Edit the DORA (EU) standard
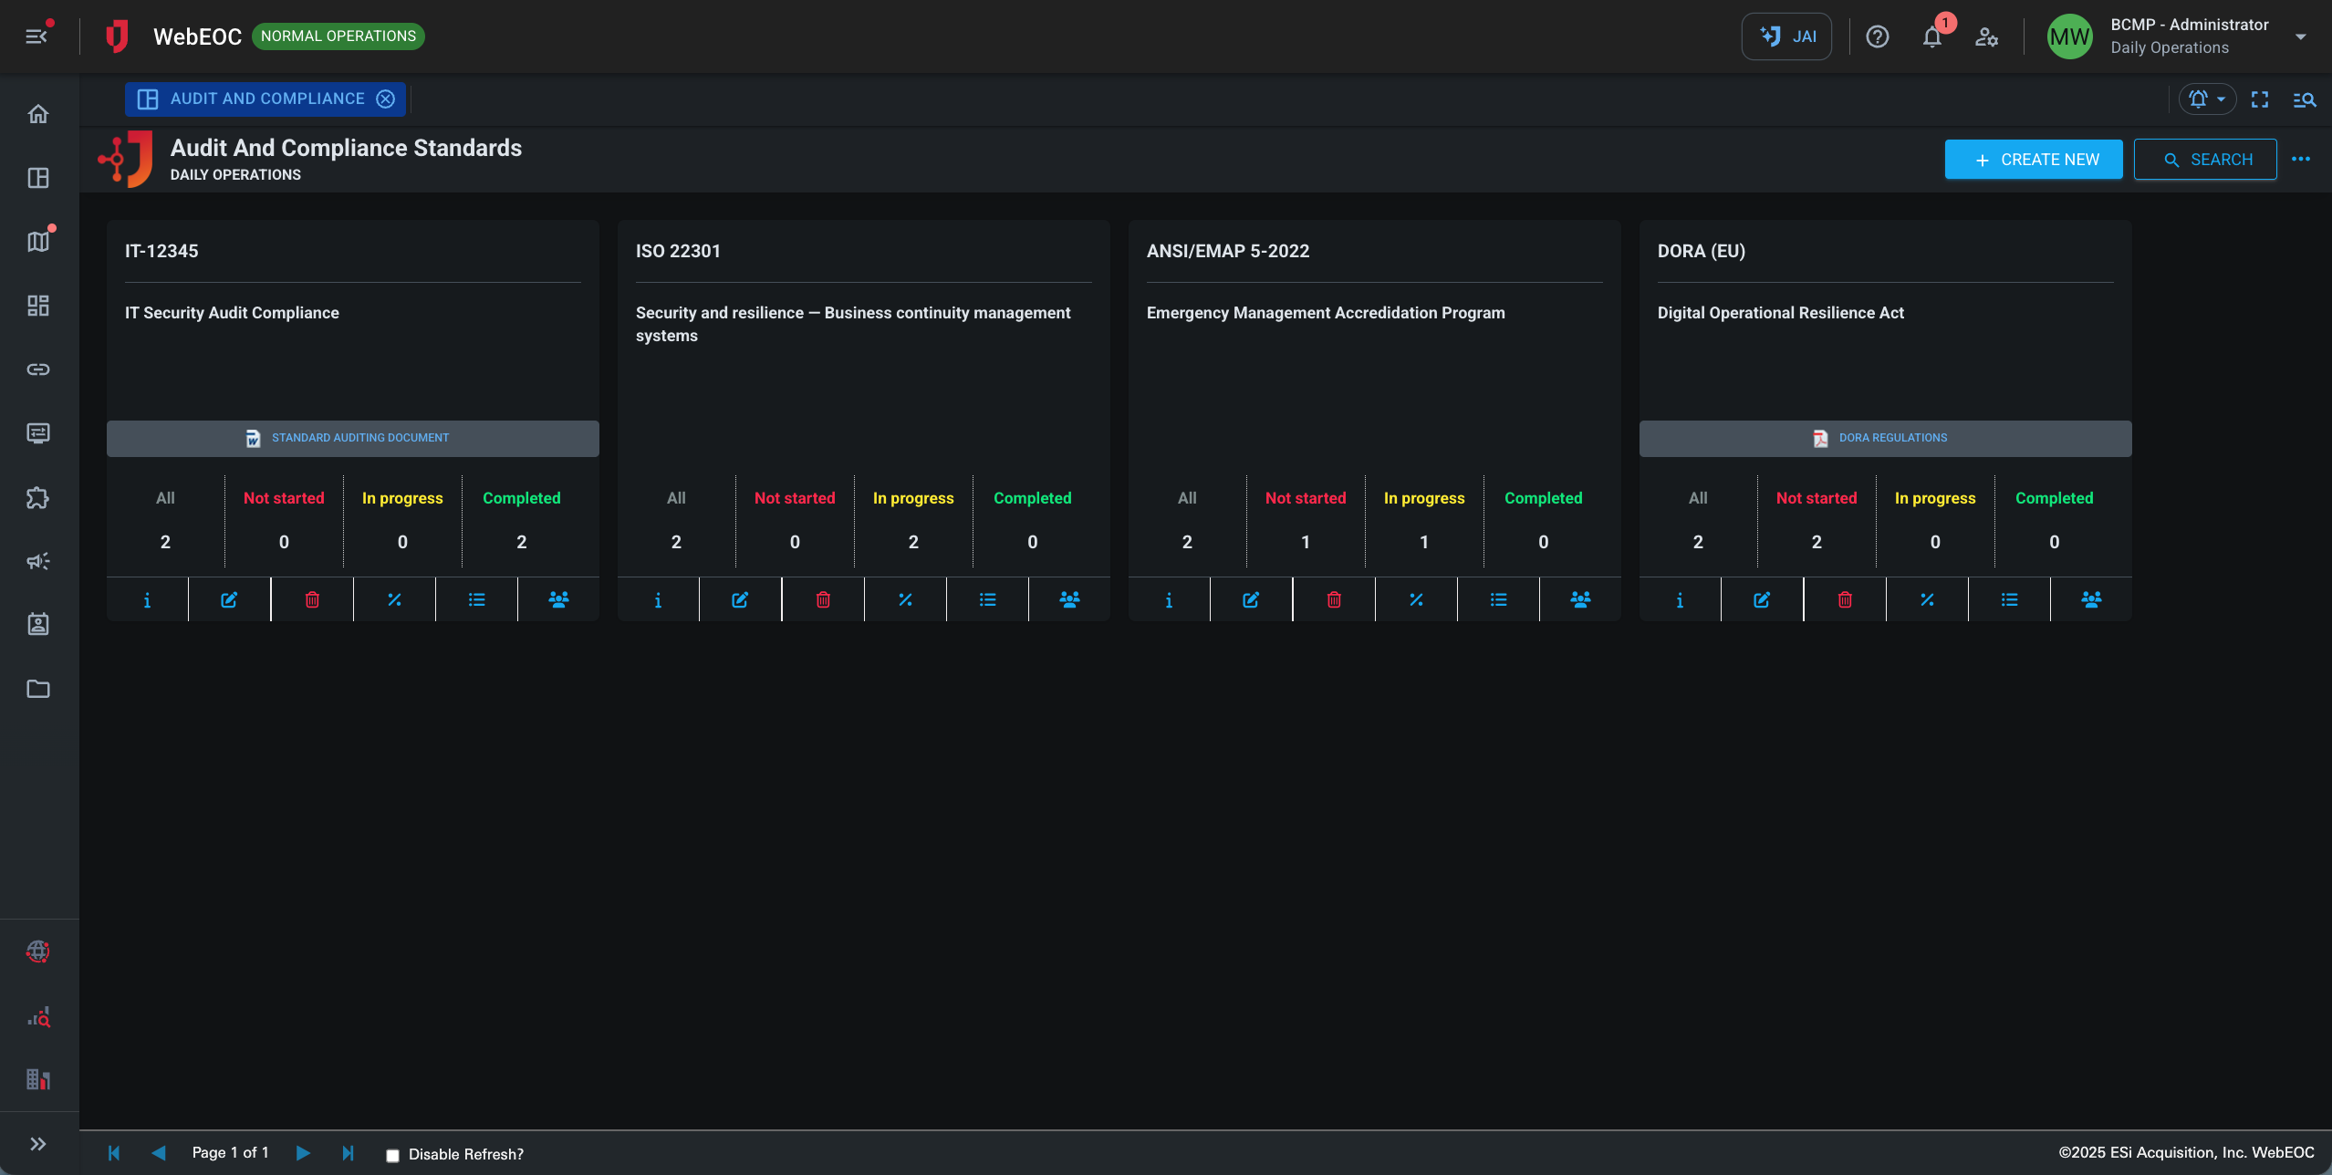Viewport: 2332px width, 1175px height. click(1762, 599)
